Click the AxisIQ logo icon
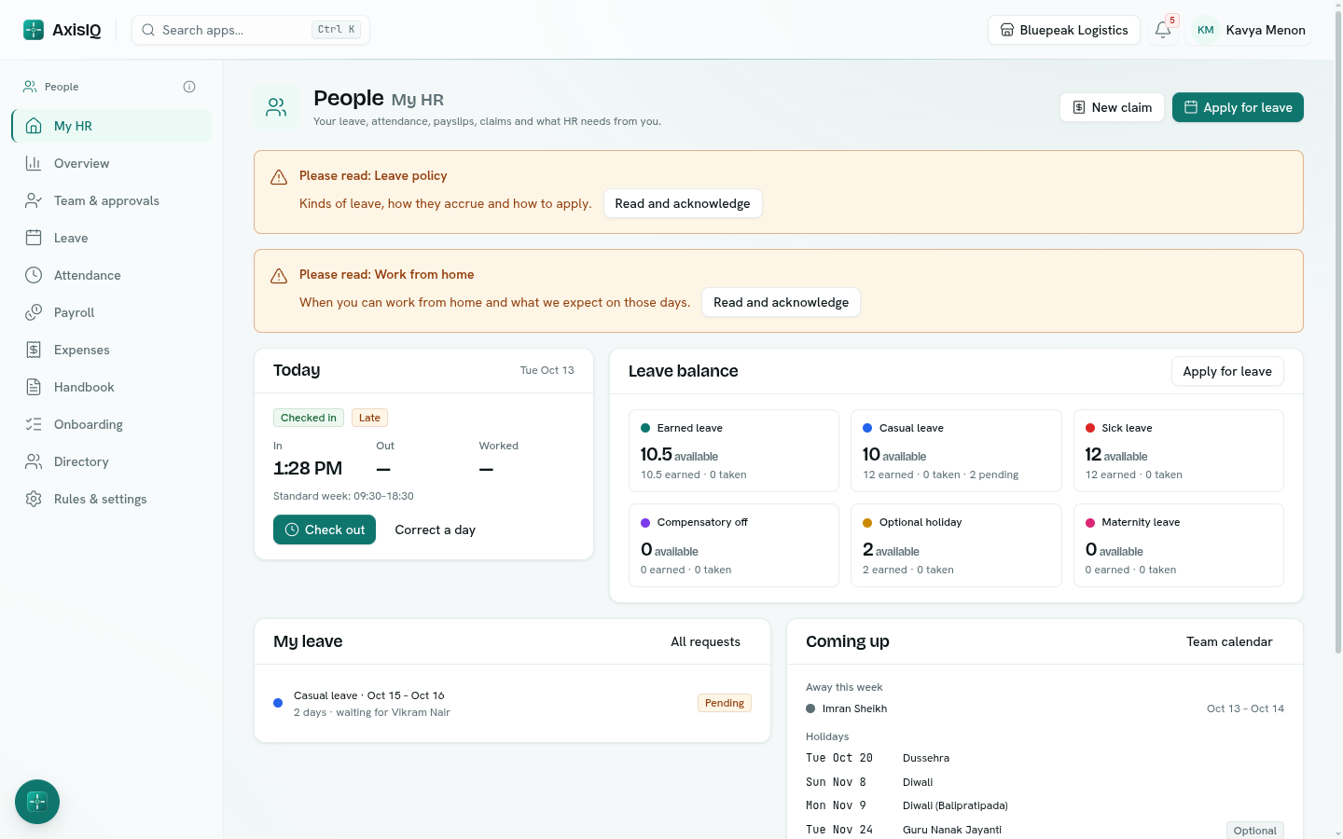 [34, 30]
